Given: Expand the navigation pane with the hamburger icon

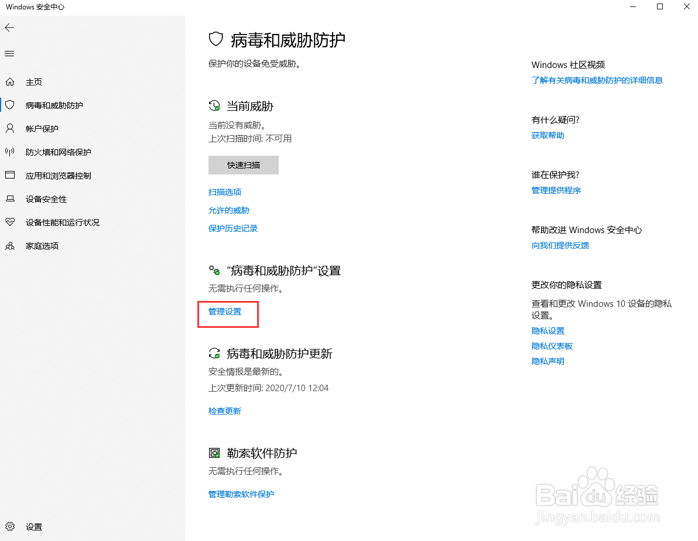Looking at the screenshot, I should [x=9, y=53].
